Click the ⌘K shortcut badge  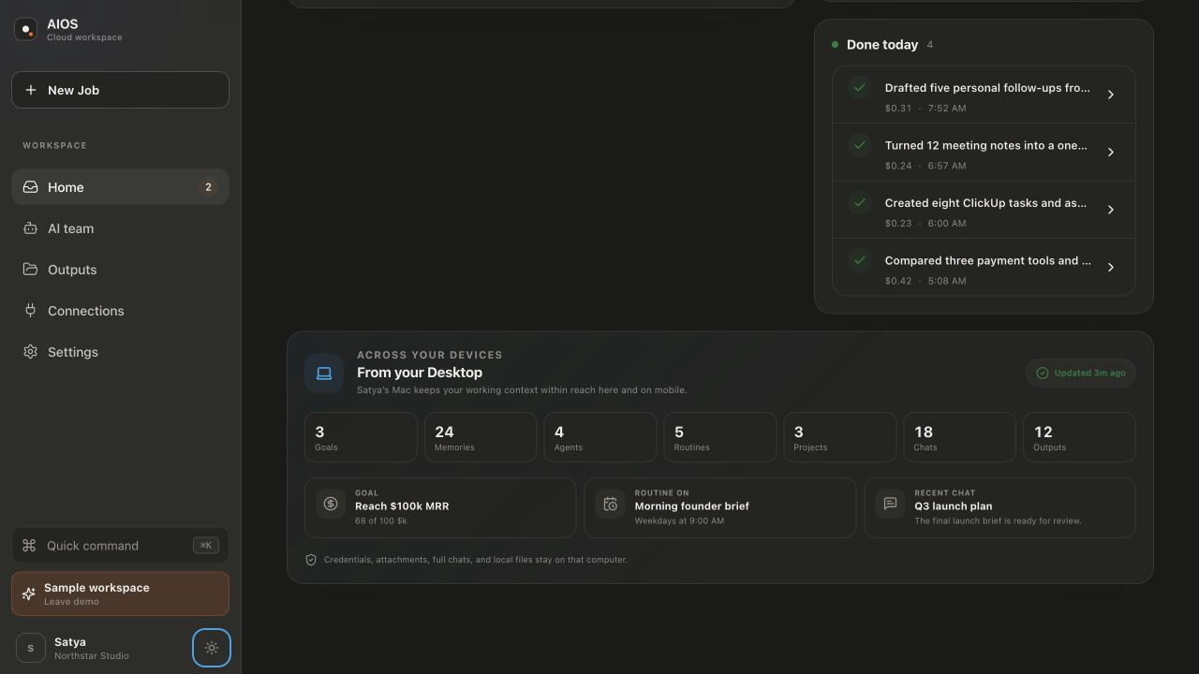tap(206, 546)
